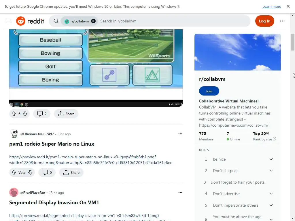Open Segmented Display Invasion On VM1 post

(x=54, y=202)
